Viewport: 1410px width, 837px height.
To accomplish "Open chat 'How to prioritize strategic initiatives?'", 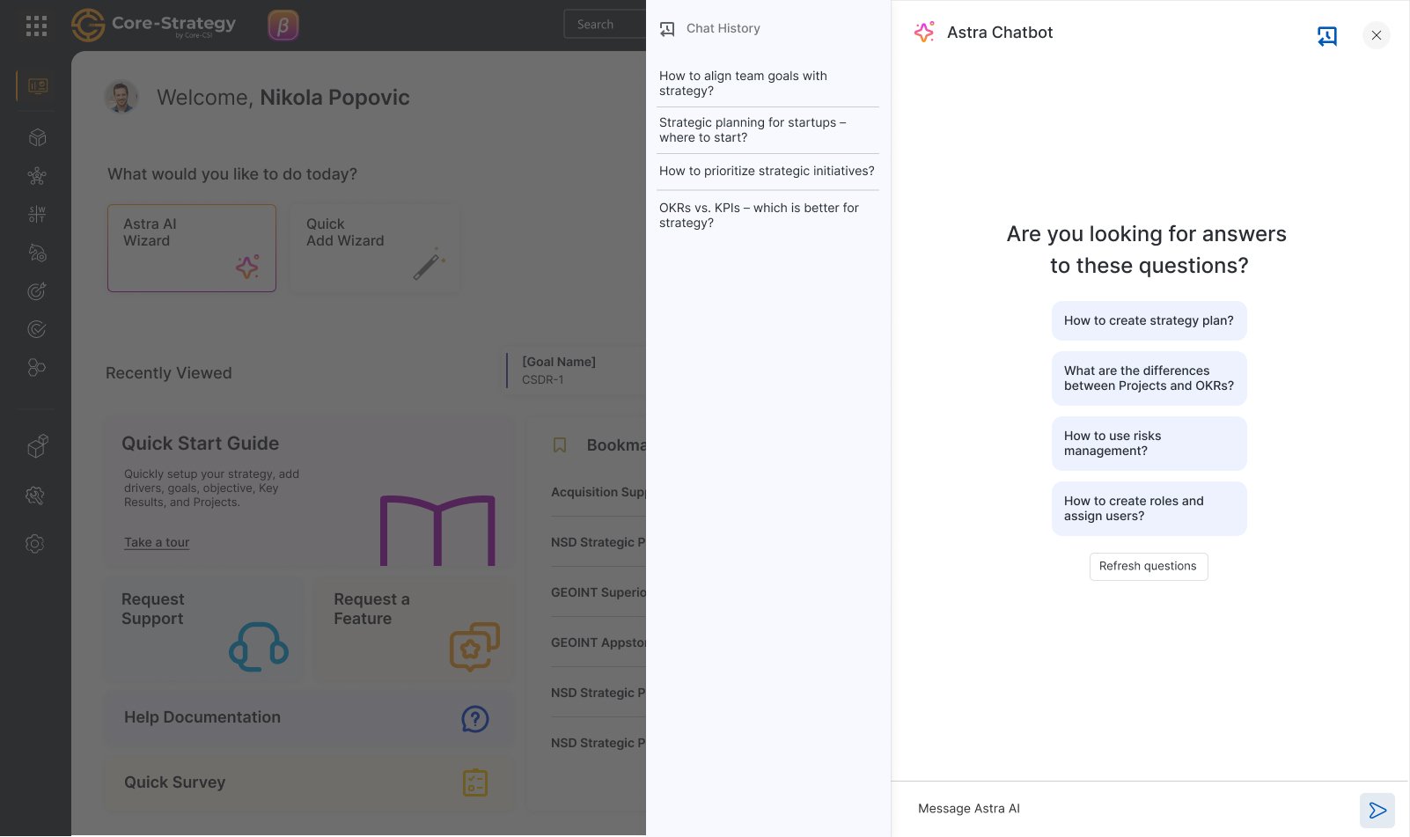I will click(x=767, y=172).
